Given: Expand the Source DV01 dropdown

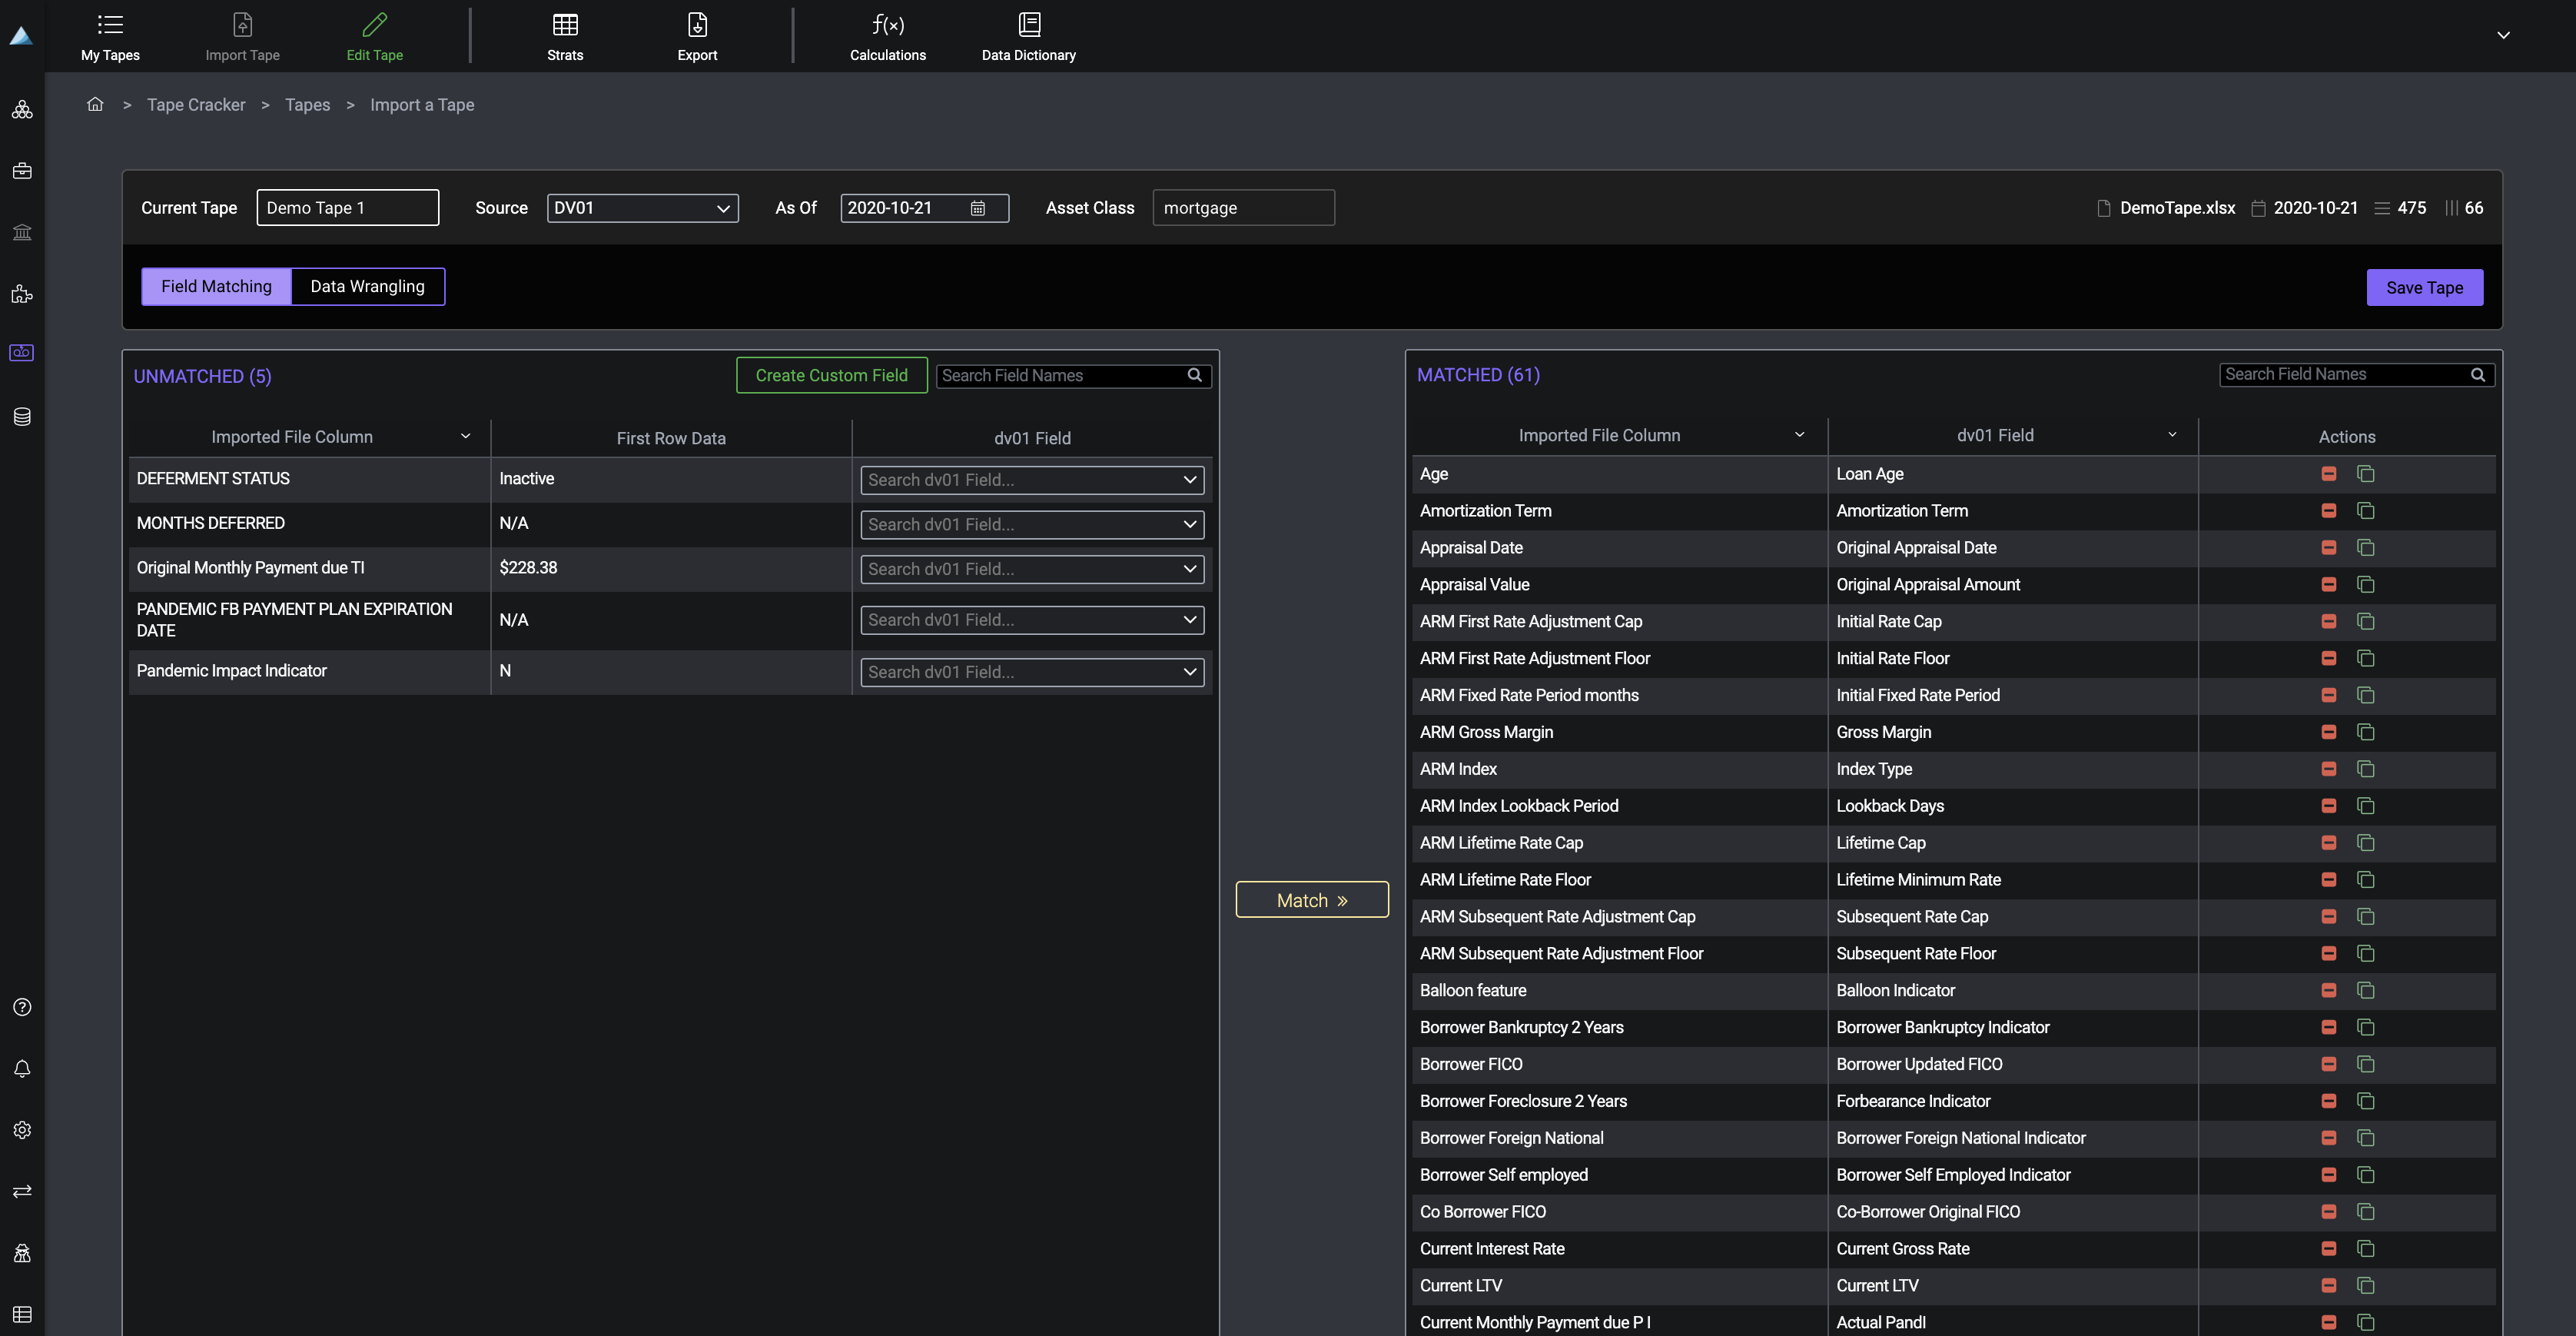Looking at the screenshot, I should [642, 208].
